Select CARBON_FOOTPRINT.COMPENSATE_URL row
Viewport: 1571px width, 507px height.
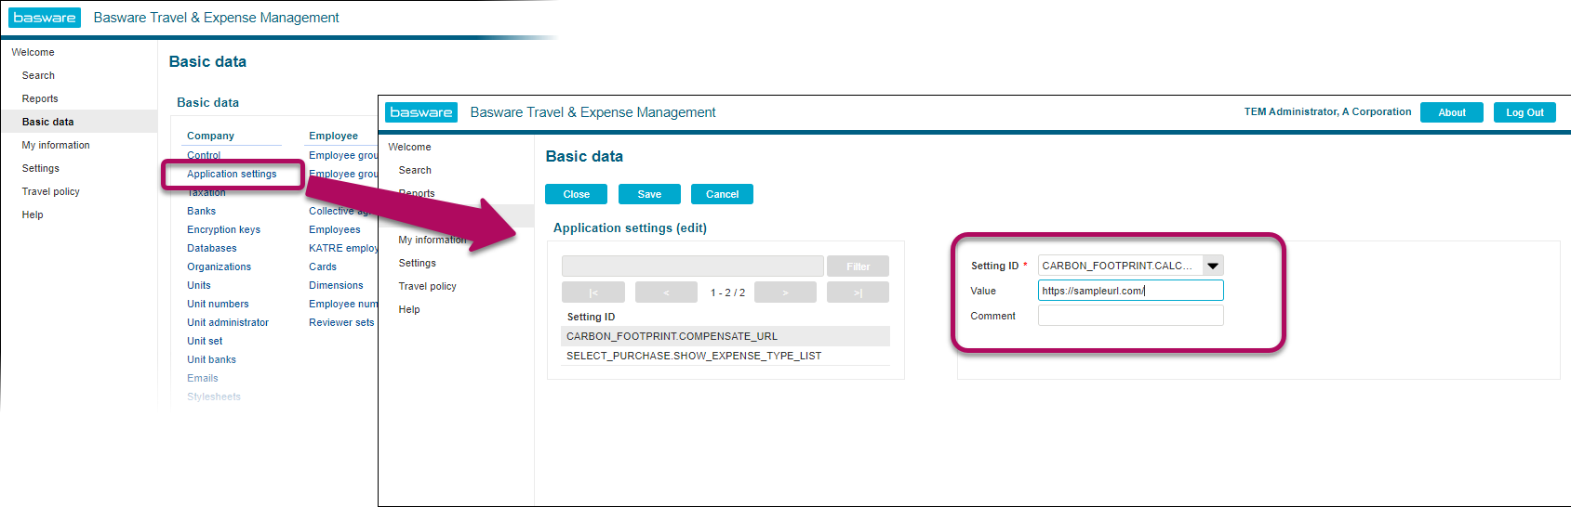click(726, 336)
